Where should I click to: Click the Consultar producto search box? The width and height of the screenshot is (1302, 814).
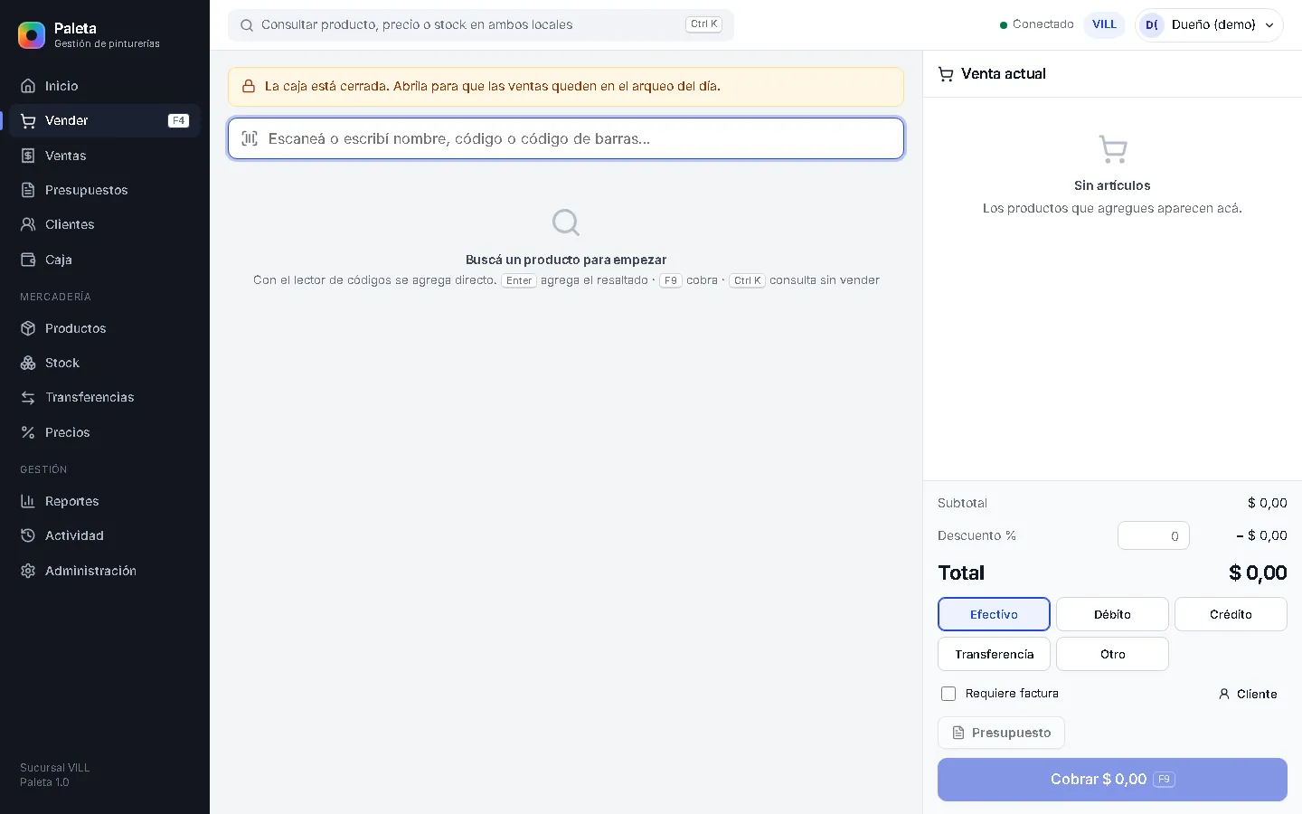481,25
